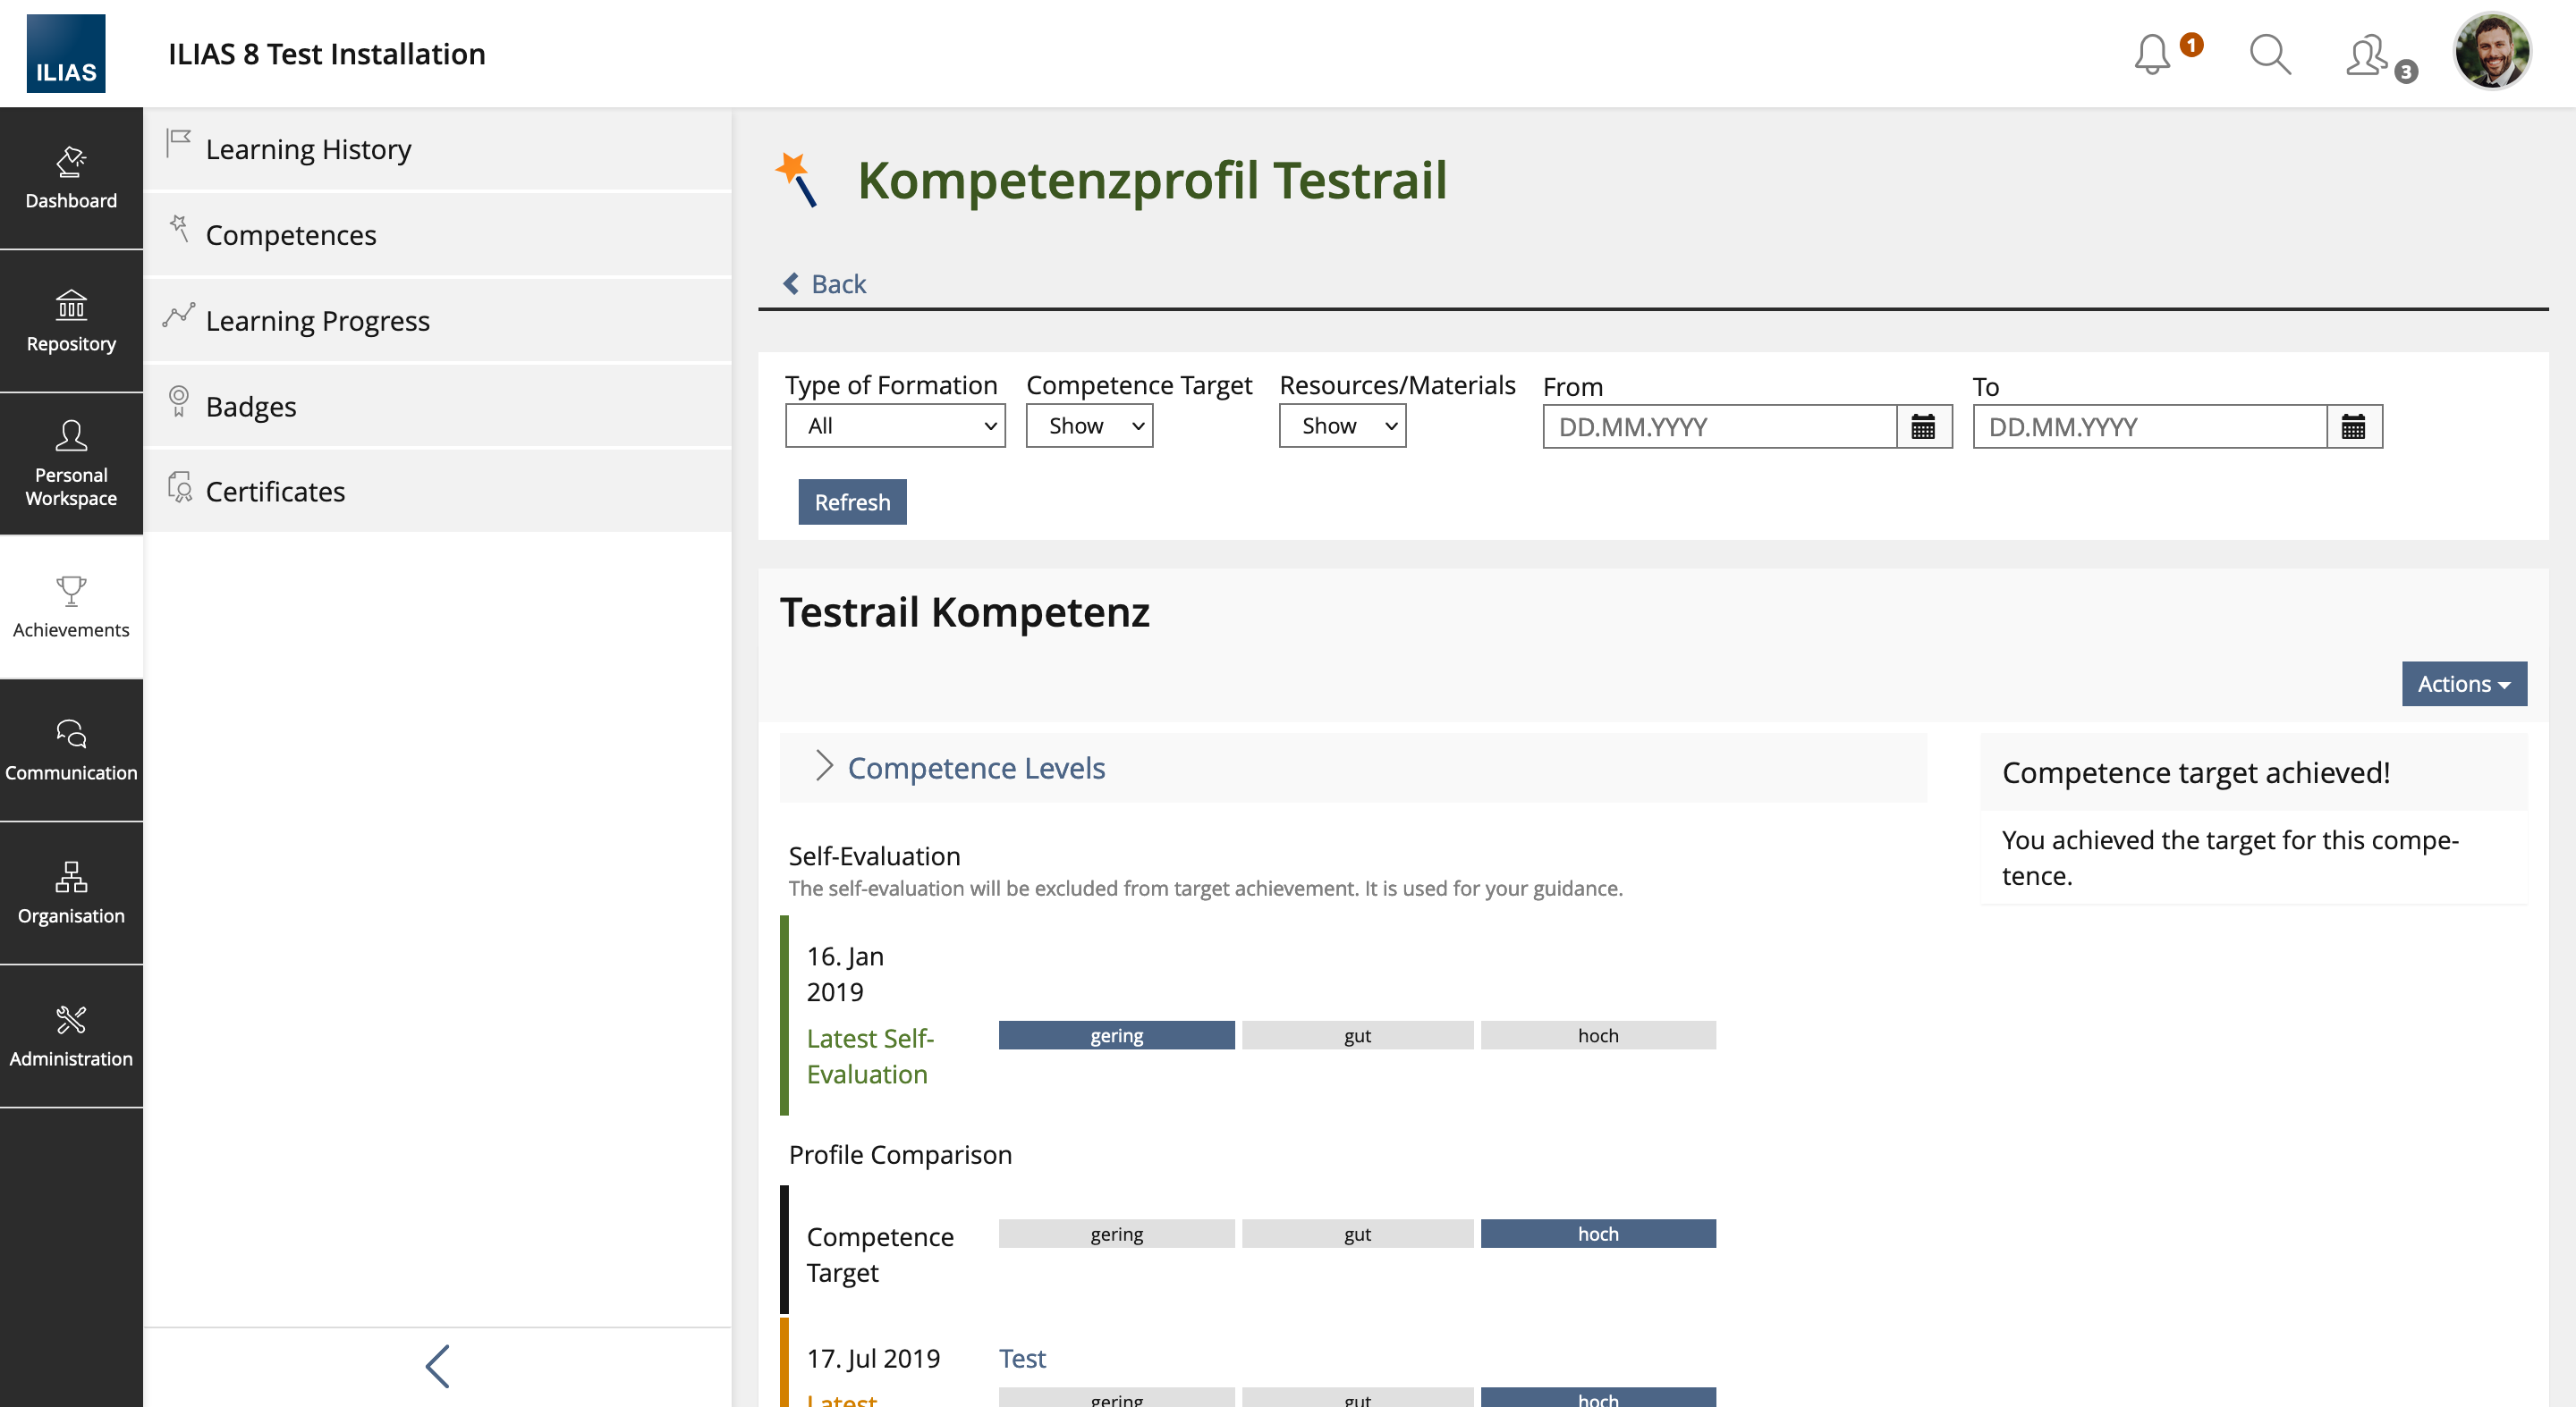The height and width of the screenshot is (1407, 2576).
Task: Open the notifications bell icon
Action: (2152, 54)
